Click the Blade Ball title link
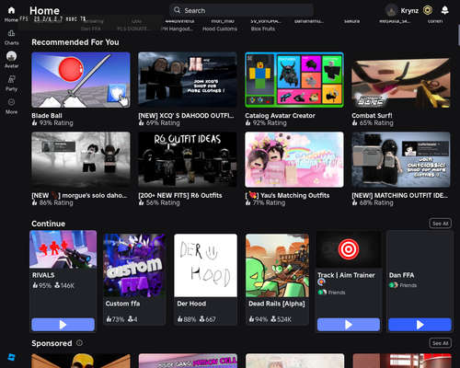 click(x=47, y=116)
